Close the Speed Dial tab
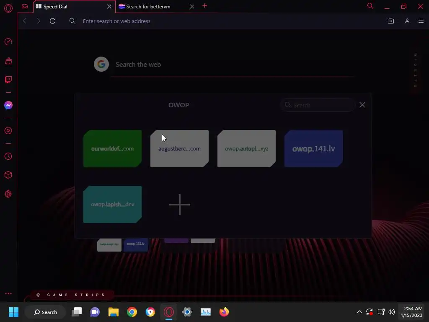 point(109,7)
